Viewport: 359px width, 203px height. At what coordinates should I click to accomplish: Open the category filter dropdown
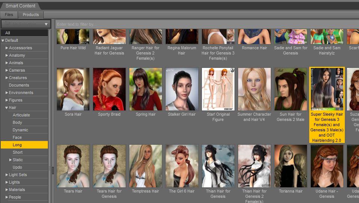pos(26,24)
